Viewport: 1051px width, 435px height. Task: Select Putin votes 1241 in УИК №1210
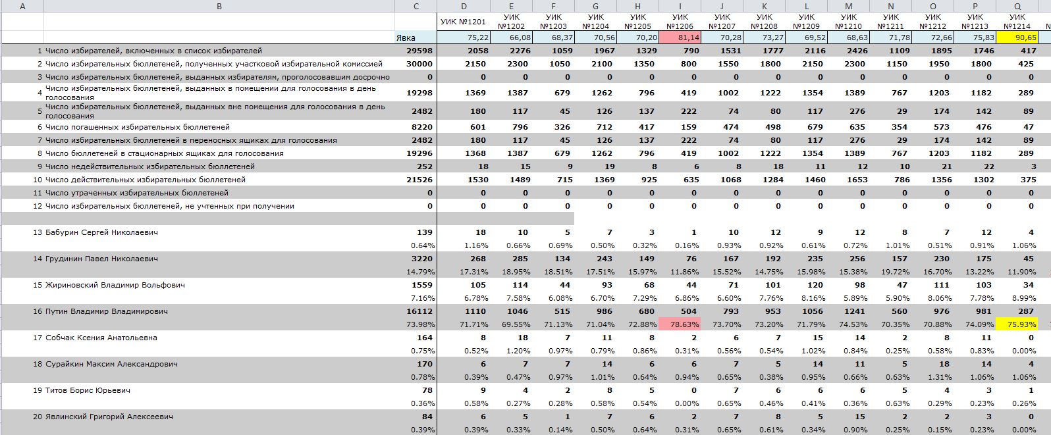pyautogui.click(x=848, y=311)
